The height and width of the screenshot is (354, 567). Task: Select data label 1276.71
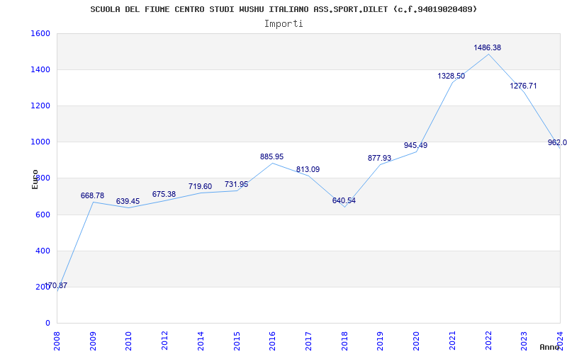click(x=523, y=86)
